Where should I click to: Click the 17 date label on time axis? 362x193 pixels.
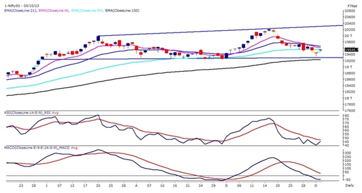click(x=85, y=186)
